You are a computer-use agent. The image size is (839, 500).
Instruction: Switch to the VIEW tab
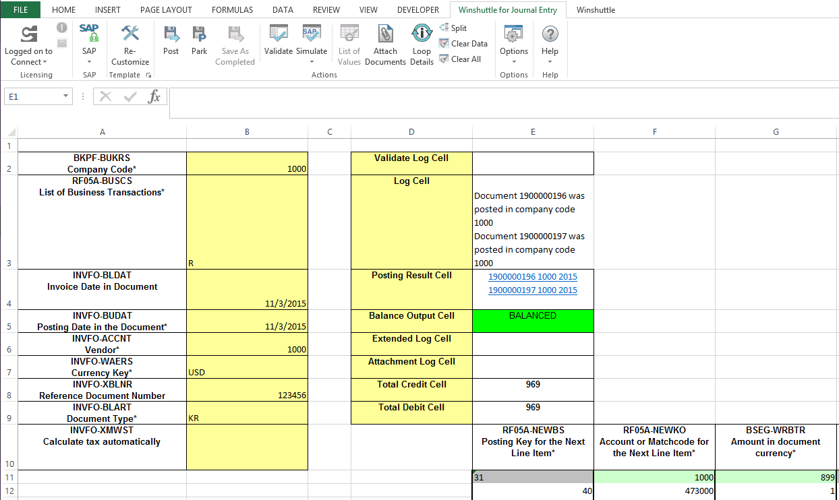point(368,9)
